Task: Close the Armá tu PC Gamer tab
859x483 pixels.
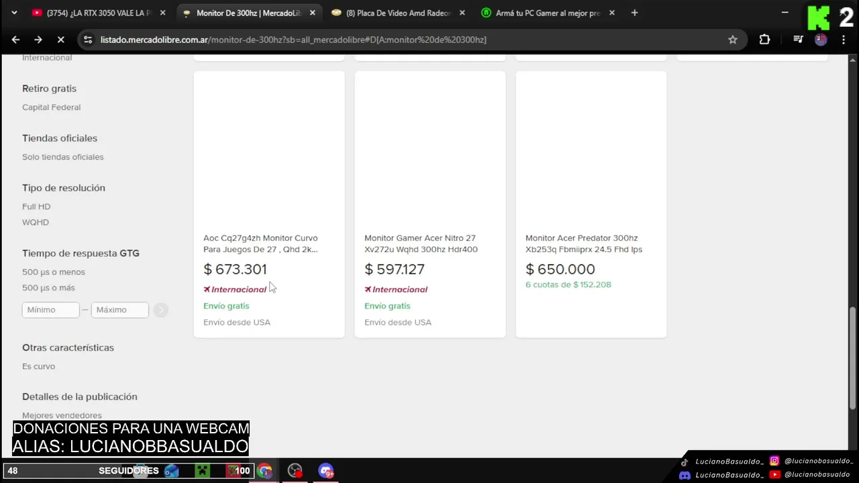Action: [x=611, y=13]
